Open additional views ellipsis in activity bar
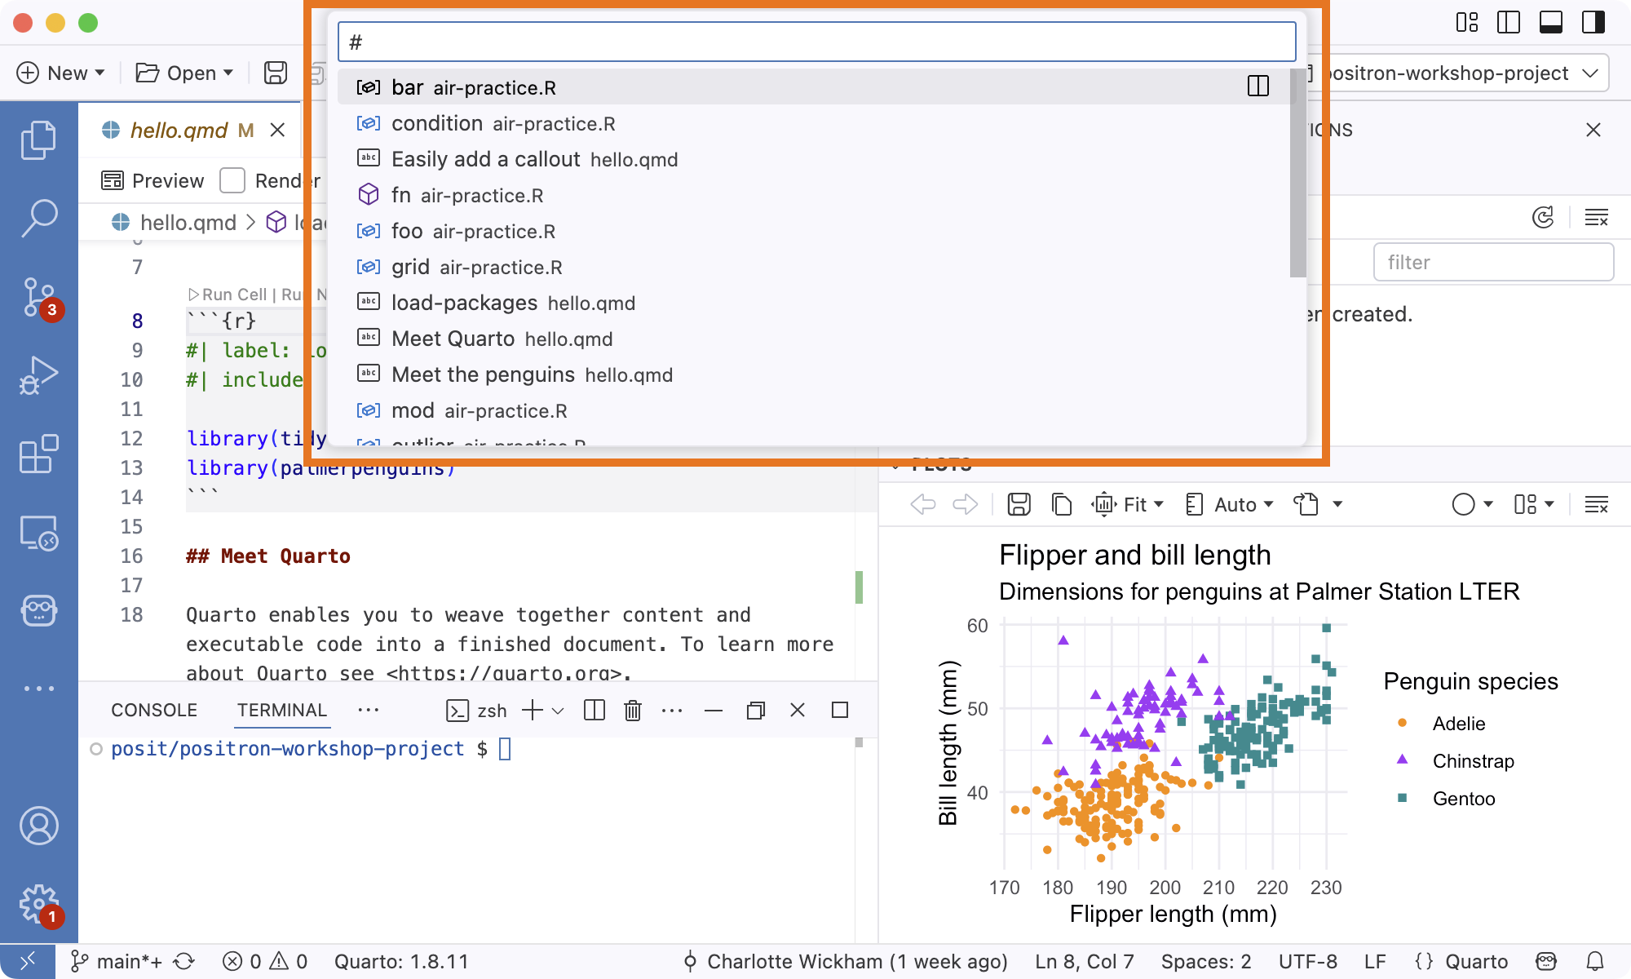The width and height of the screenshot is (1631, 979). click(x=38, y=689)
